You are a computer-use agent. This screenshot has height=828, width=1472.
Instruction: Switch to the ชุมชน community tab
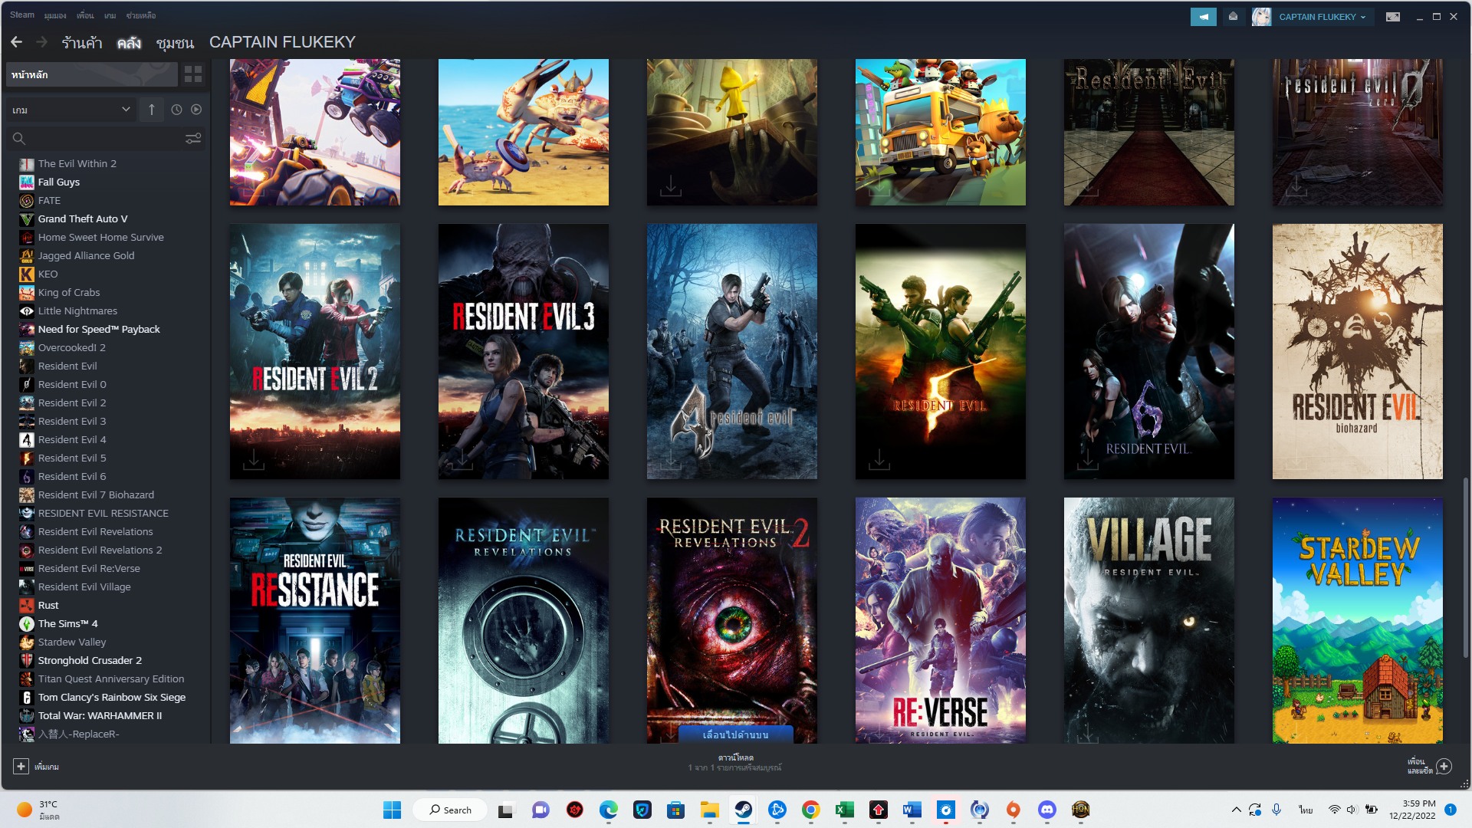tap(175, 42)
